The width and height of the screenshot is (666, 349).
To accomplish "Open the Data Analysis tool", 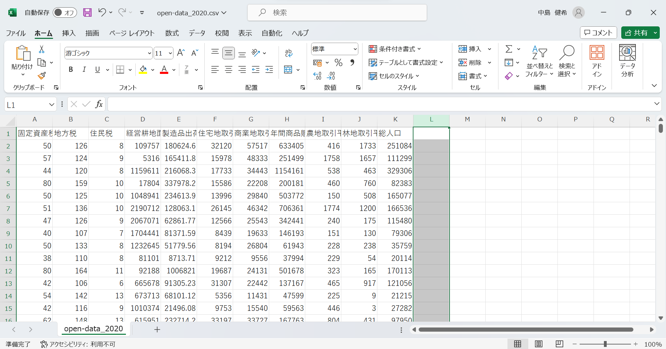I will (x=627, y=61).
